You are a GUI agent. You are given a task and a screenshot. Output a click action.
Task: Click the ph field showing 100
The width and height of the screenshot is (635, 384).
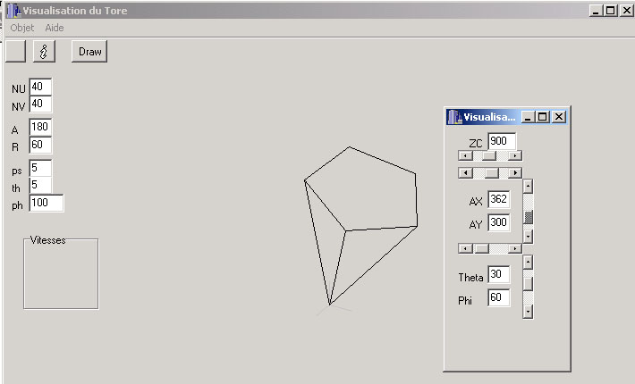tap(47, 203)
